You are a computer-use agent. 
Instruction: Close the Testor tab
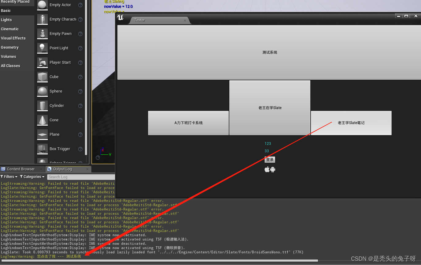[185, 21]
